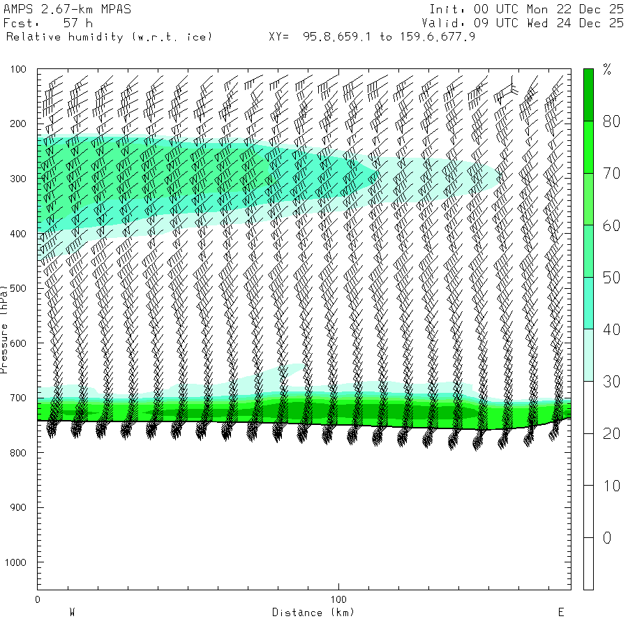Click the 300 pressure axis label
This screenshot has height=628, width=628.
pos(18,179)
